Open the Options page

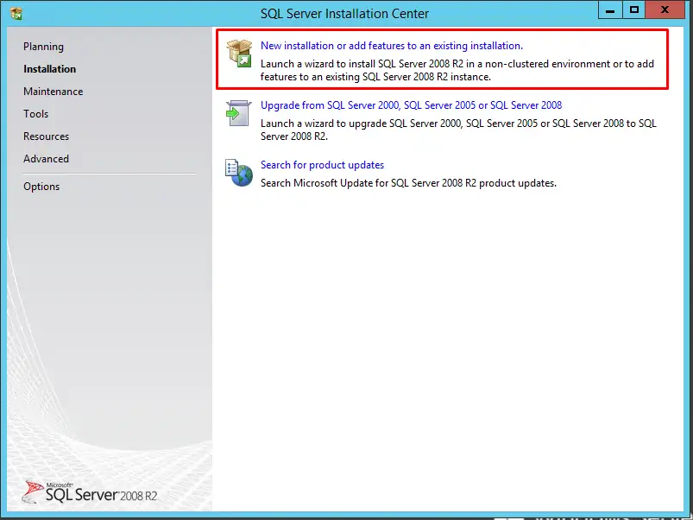(x=41, y=187)
